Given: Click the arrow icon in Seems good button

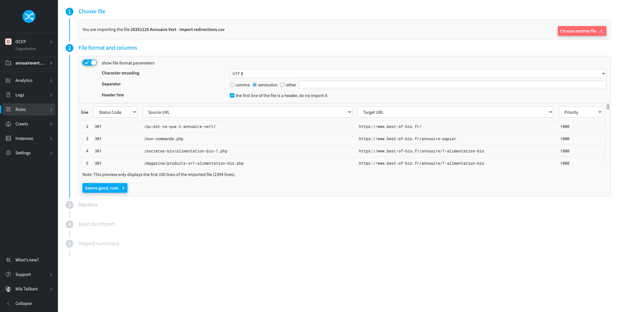Looking at the screenshot, I should (123, 188).
